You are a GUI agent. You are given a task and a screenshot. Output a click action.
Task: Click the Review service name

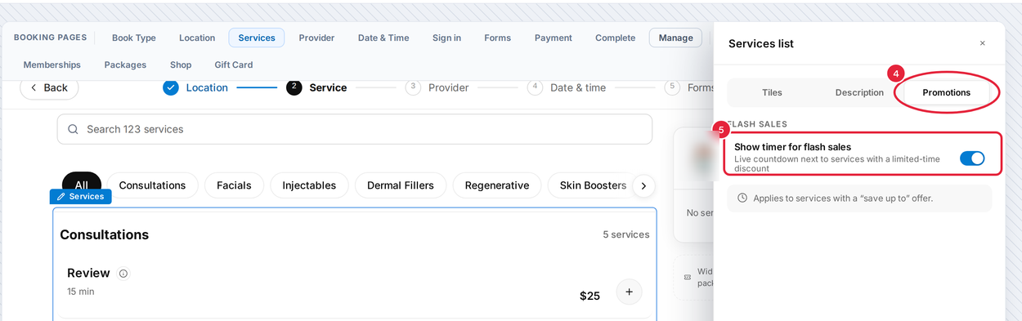(x=88, y=273)
